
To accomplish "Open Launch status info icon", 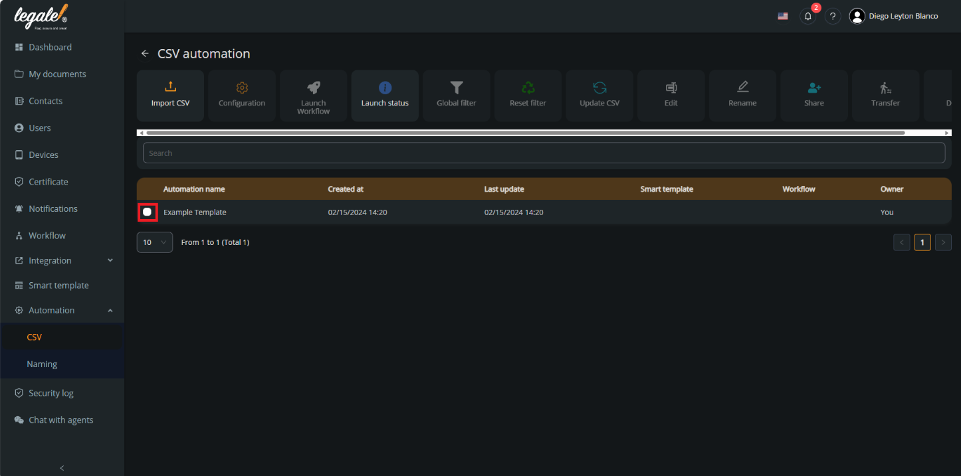I will (x=385, y=88).
